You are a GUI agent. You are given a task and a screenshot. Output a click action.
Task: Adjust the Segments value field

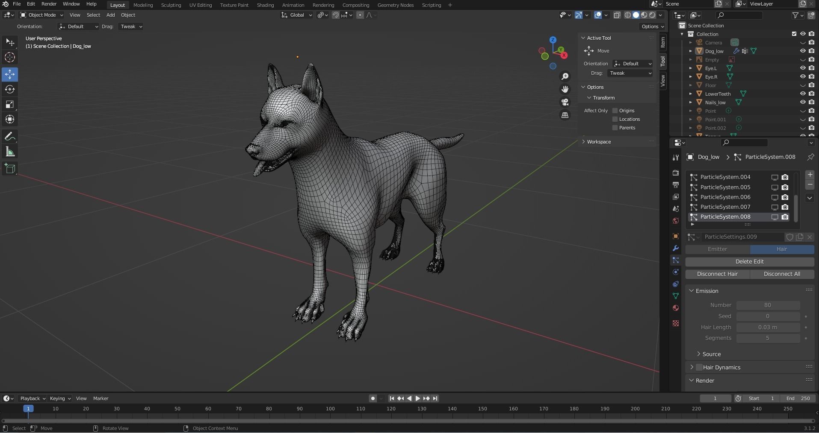768,338
